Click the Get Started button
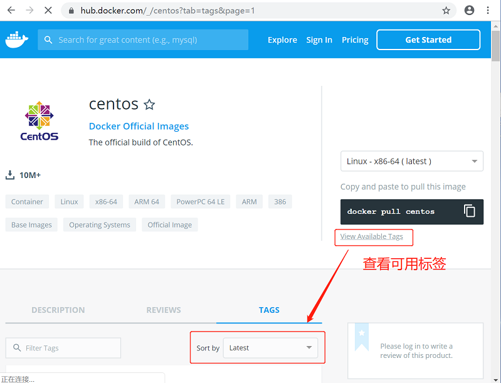The width and height of the screenshot is (501, 383). 428,39
